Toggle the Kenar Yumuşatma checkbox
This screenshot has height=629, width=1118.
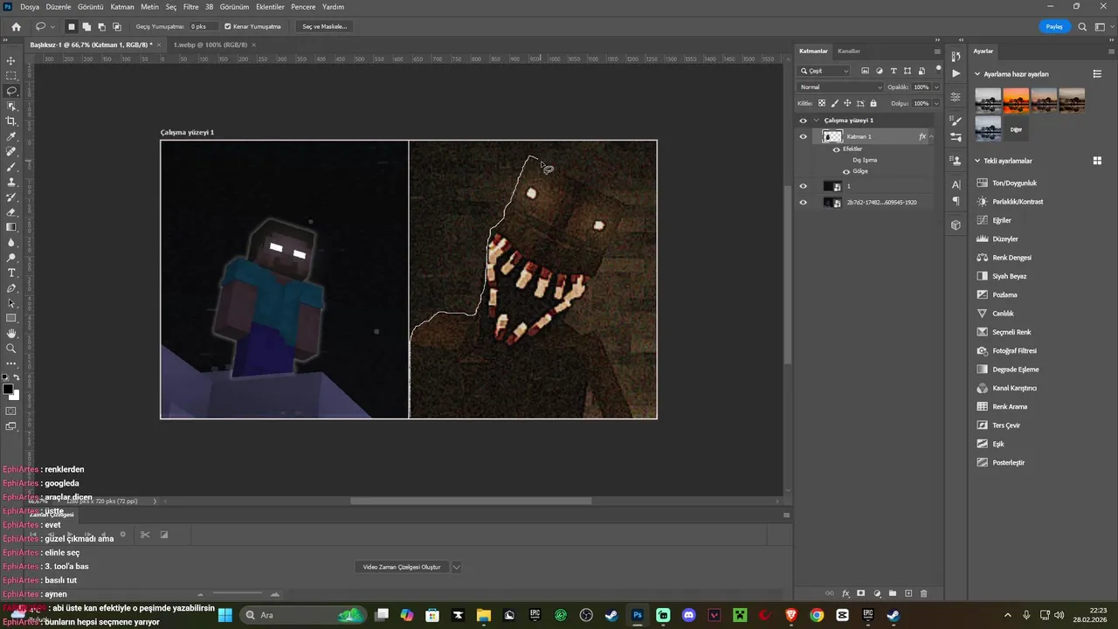pyautogui.click(x=228, y=27)
